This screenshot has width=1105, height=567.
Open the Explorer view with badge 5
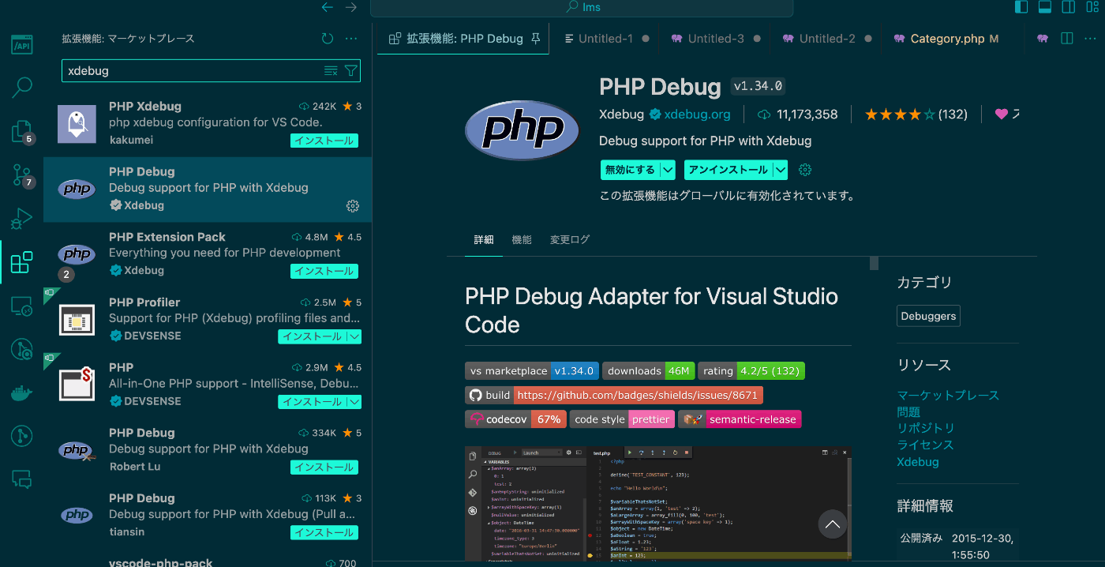click(22, 131)
